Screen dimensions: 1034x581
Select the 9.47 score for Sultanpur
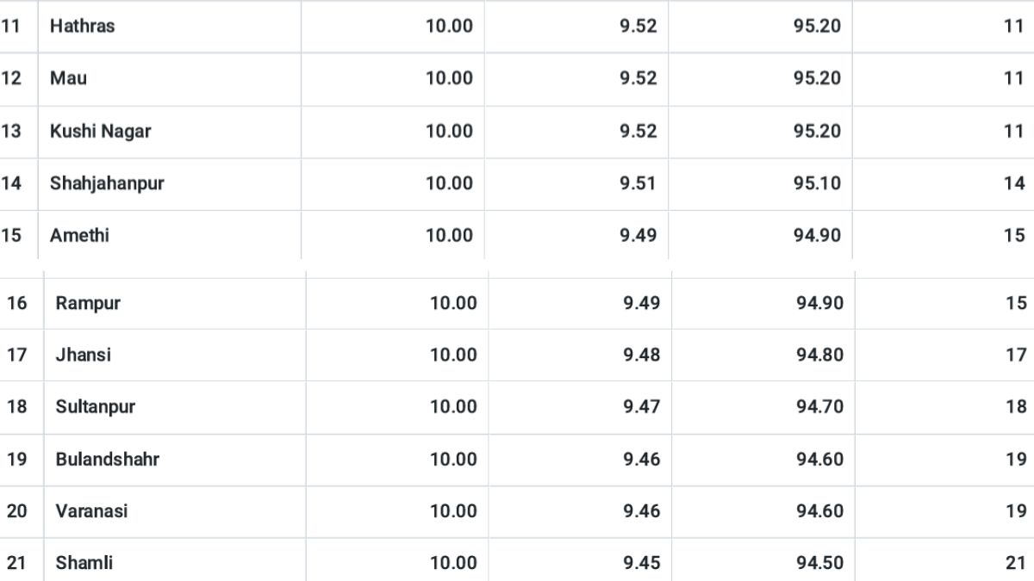(x=641, y=407)
